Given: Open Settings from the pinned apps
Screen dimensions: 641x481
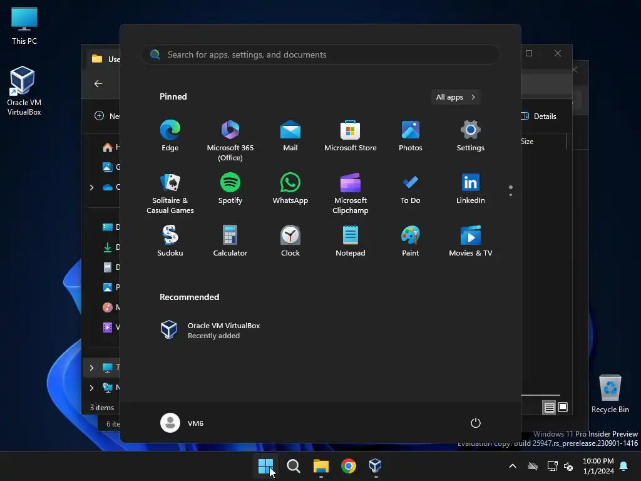Looking at the screenshot, I should pos(471,136).
